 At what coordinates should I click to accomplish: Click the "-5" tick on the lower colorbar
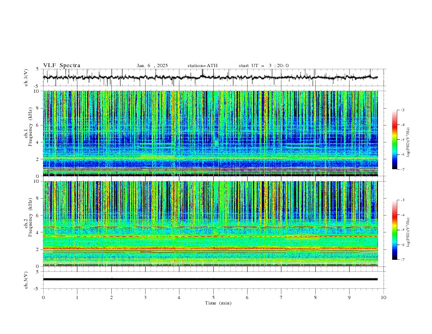(403, 230)
